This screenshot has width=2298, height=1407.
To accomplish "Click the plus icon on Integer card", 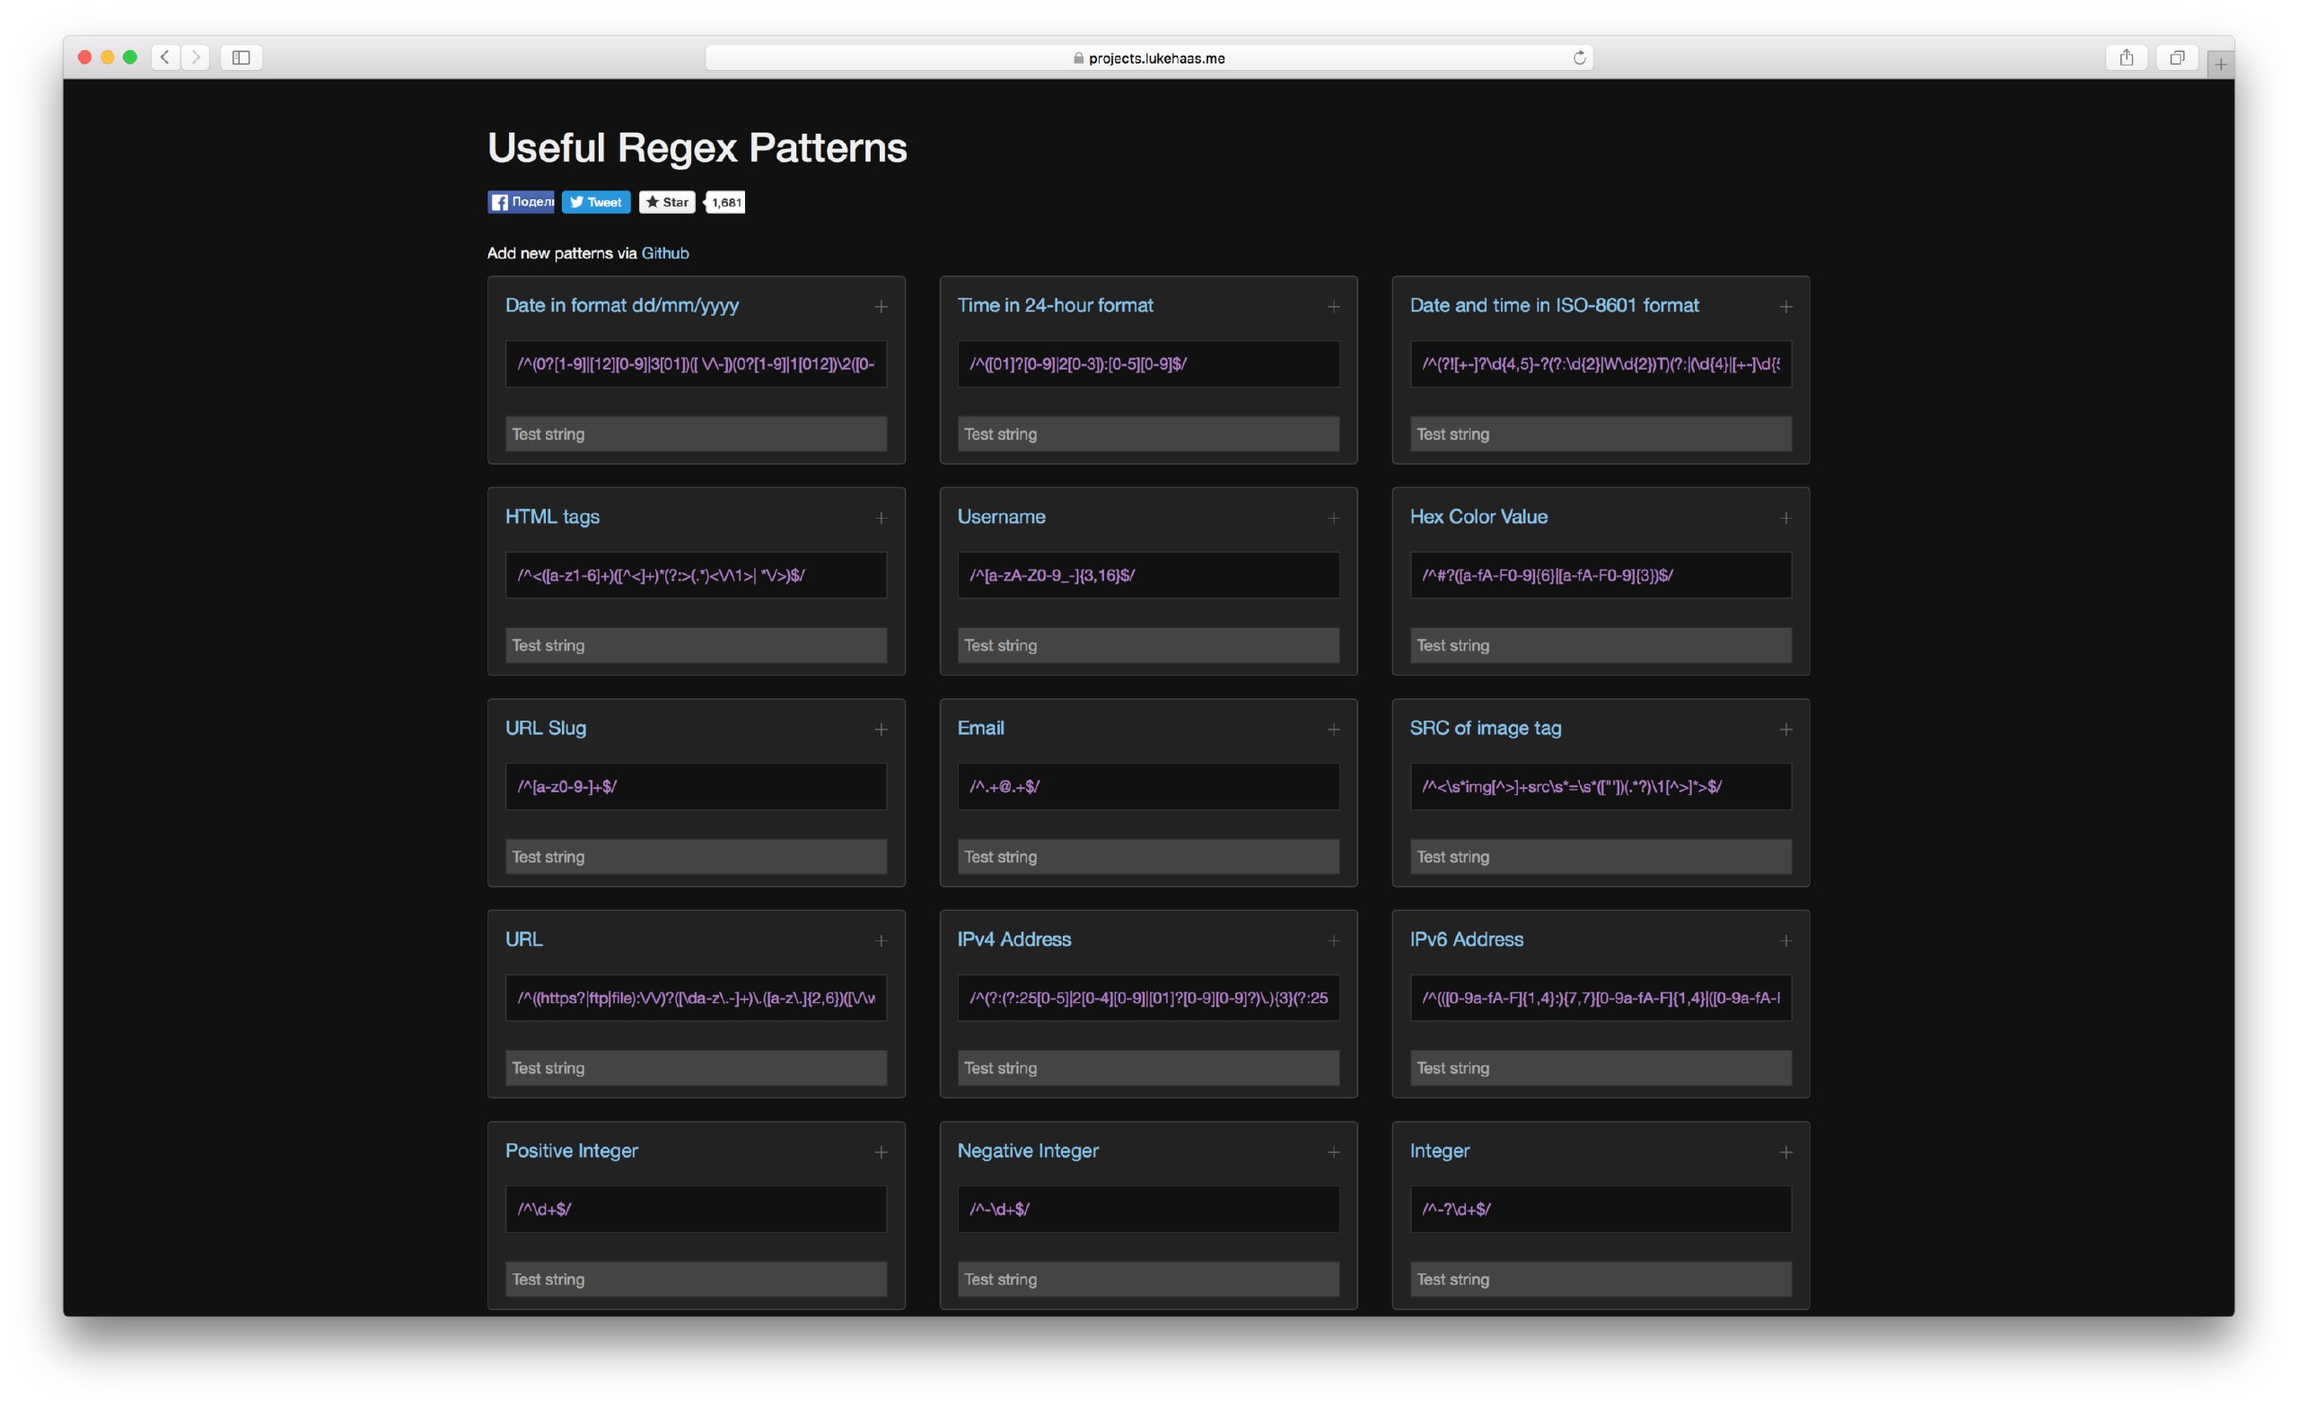I will 1785,1152.
